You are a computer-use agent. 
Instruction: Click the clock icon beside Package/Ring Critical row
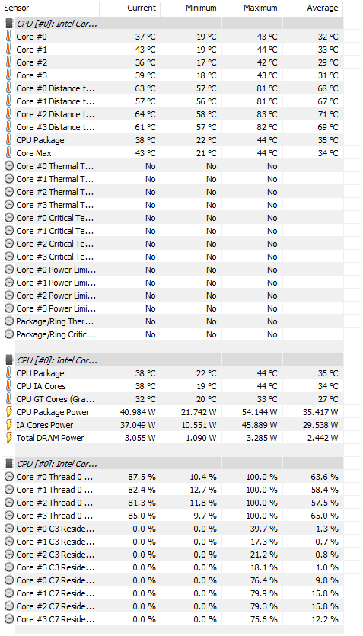[x=9, y=334]
